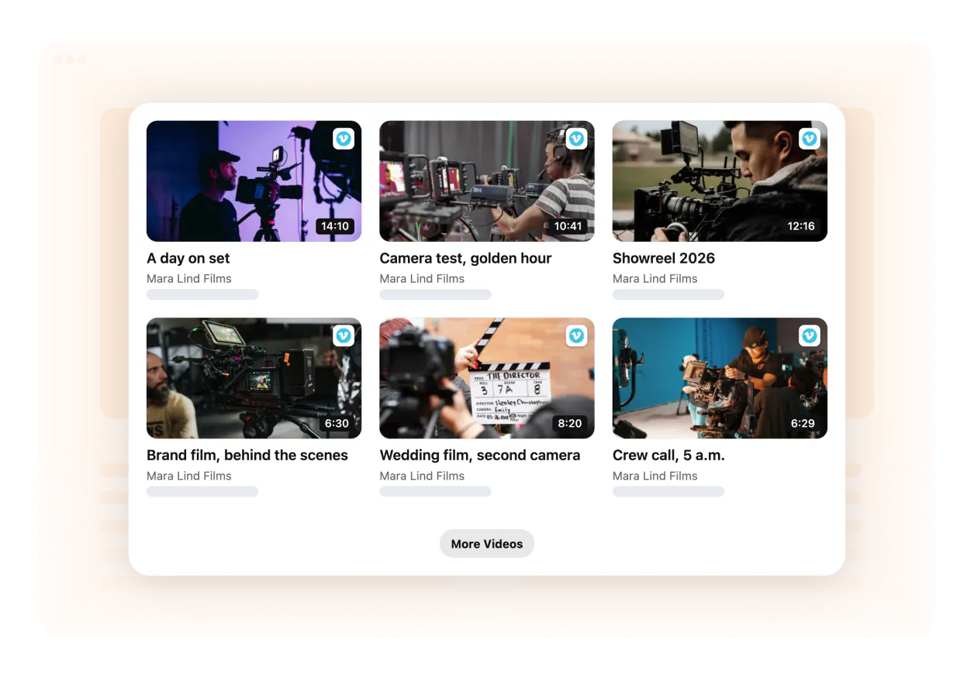Screen dimensions: 974x678
Task: Click the 10:41 duration badge
Action: coord(568,226)
